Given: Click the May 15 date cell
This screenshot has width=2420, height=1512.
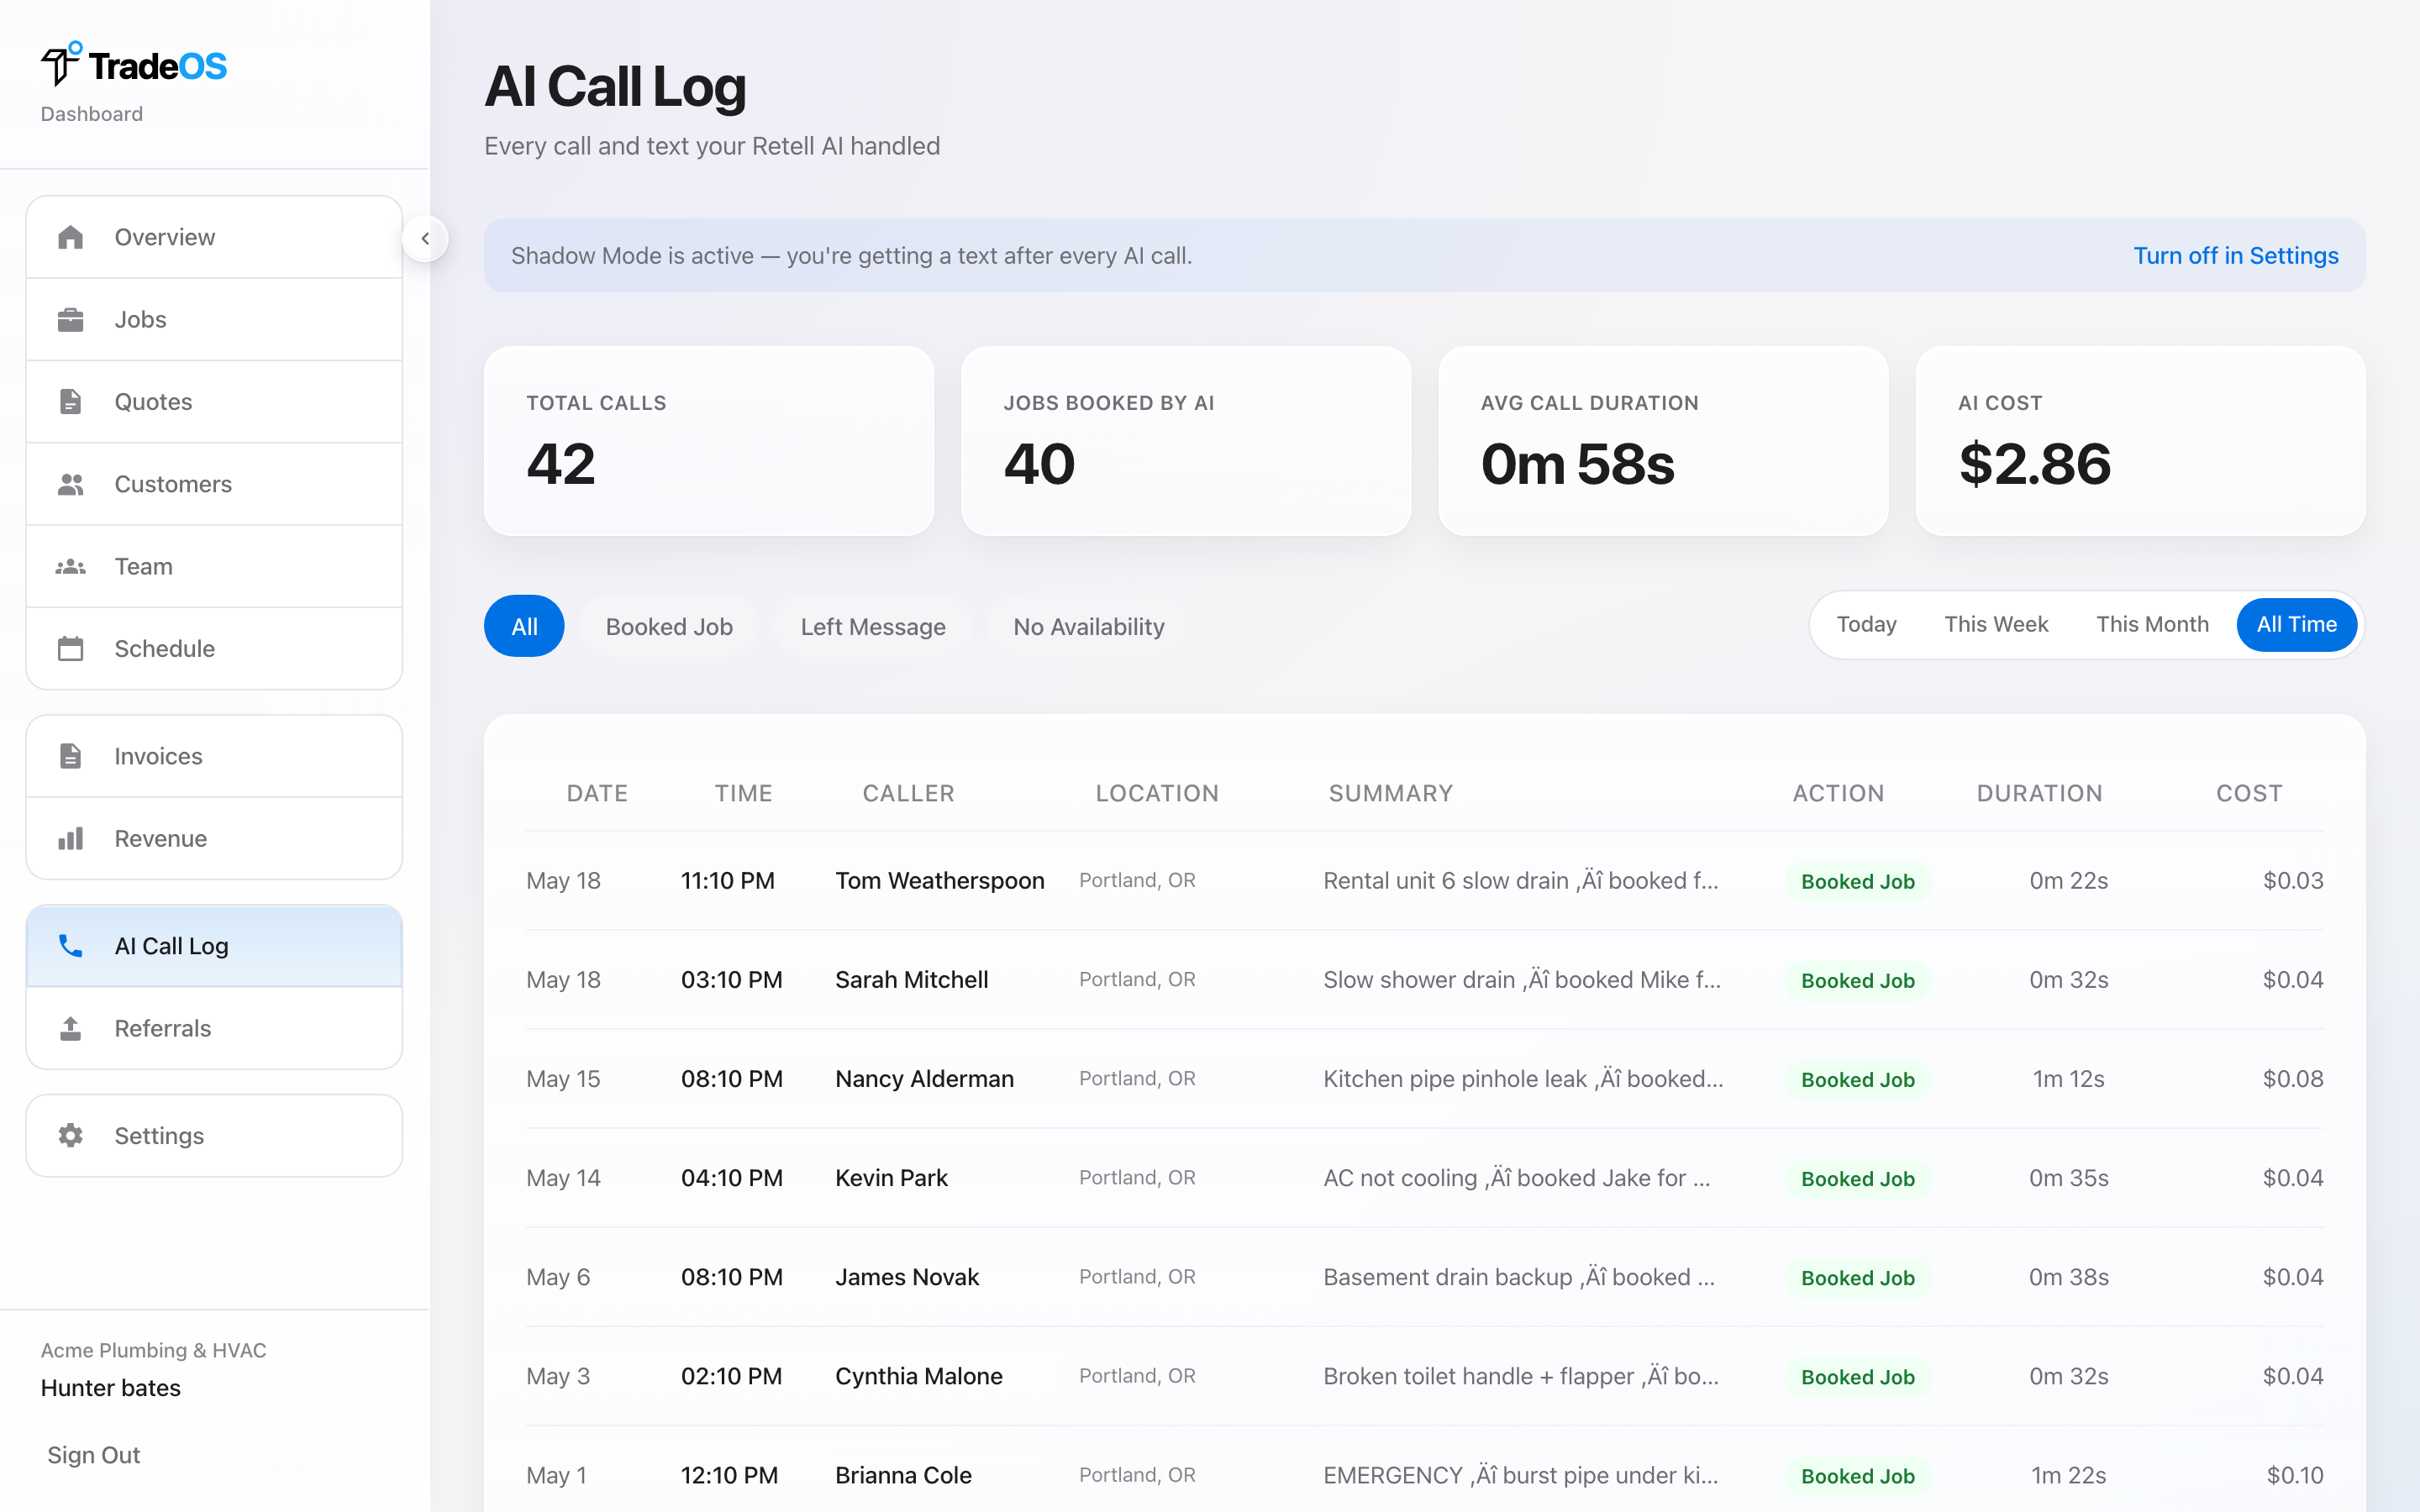Looking at the screenshot, I should [563, 1079].
